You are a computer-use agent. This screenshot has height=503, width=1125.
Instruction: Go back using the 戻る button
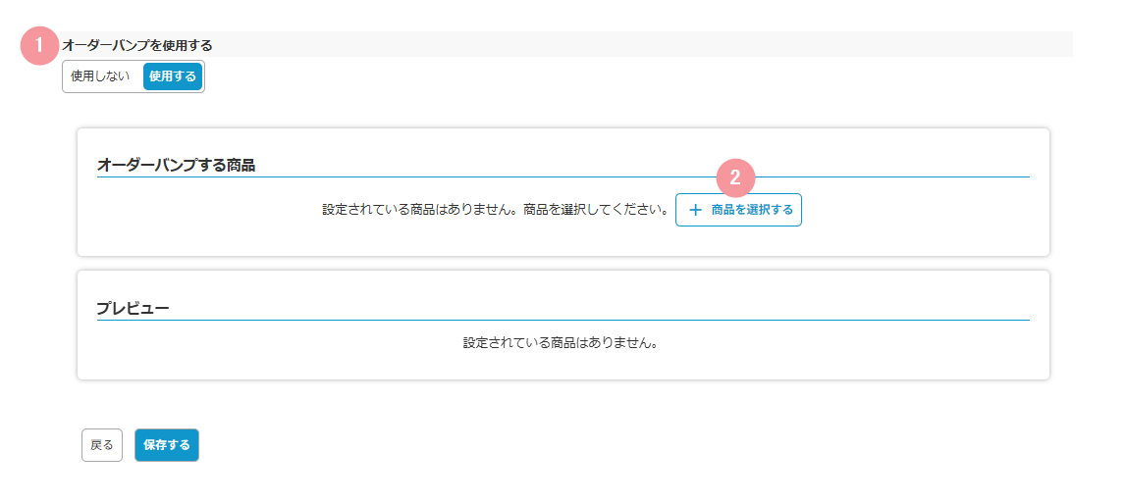coord(102,445)
